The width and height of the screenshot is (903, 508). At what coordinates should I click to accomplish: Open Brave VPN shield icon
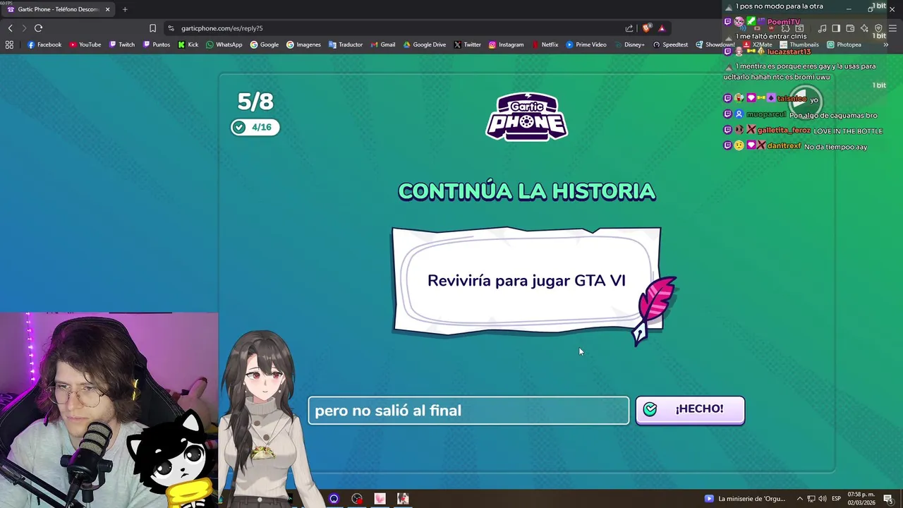click(x=878, y=28)
